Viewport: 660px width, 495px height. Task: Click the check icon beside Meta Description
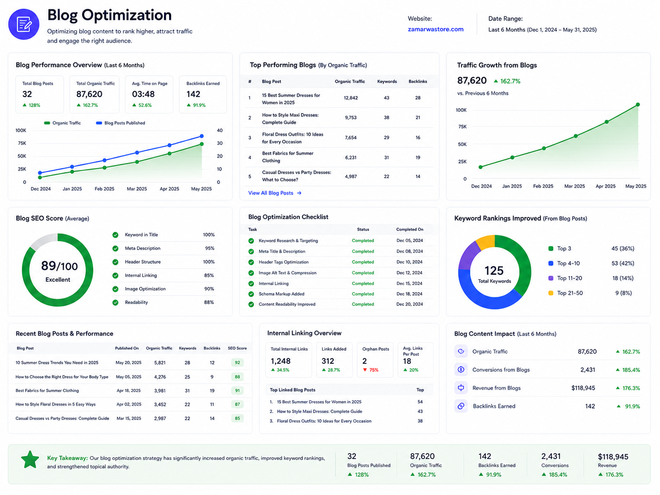[115, 248]
